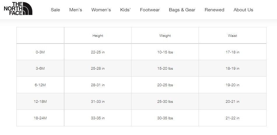Open the Bags & Gear menu

[x=182, y=10]
